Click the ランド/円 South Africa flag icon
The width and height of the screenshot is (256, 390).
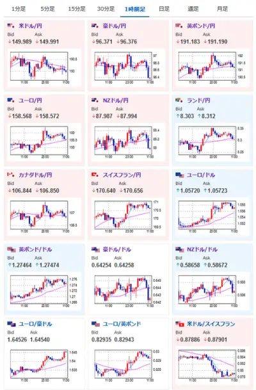click(179, 101)
